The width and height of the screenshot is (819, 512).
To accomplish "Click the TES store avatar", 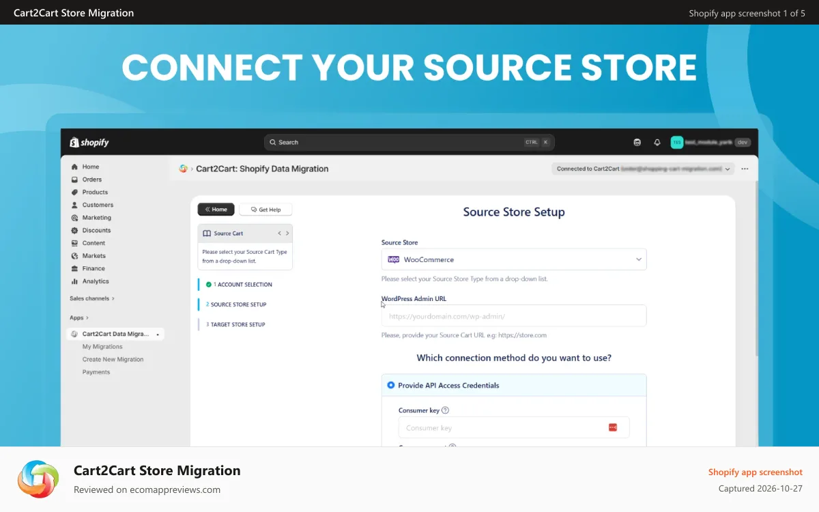I will (x=676, y=142).
